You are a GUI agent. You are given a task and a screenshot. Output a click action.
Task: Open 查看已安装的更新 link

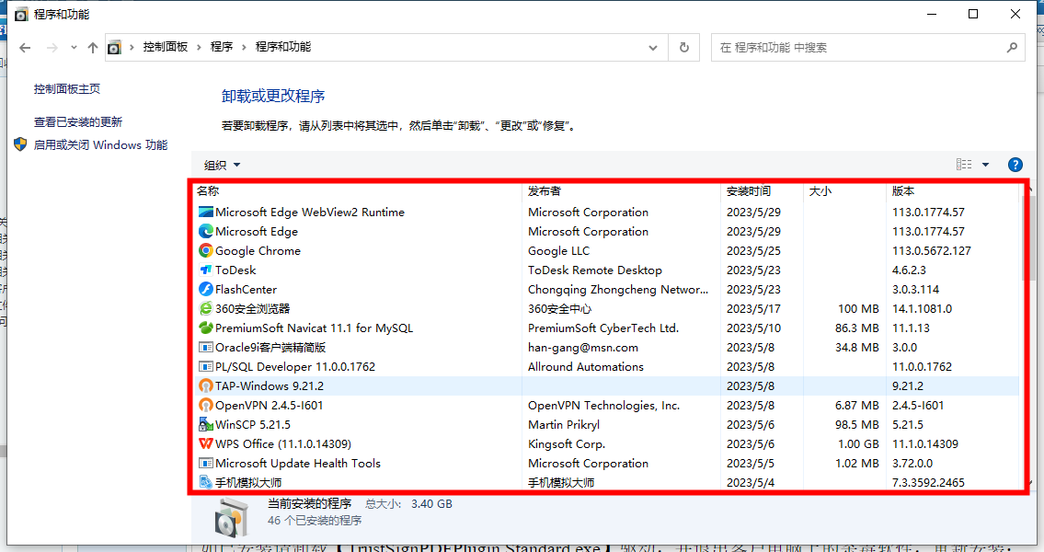click(78, 122)
